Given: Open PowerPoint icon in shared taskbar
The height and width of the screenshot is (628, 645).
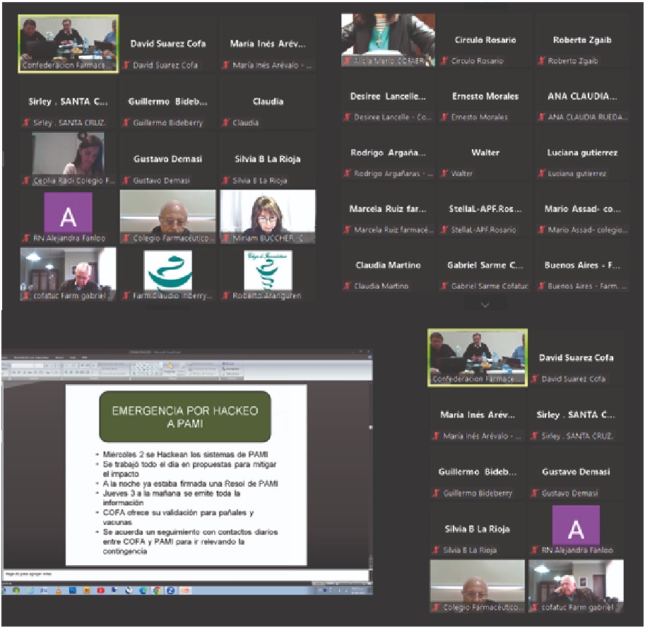Looking at the screenshot, I should (x=186, y=591).
